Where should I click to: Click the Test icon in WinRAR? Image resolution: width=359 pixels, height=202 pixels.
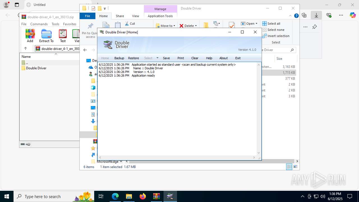click(63, 36)
